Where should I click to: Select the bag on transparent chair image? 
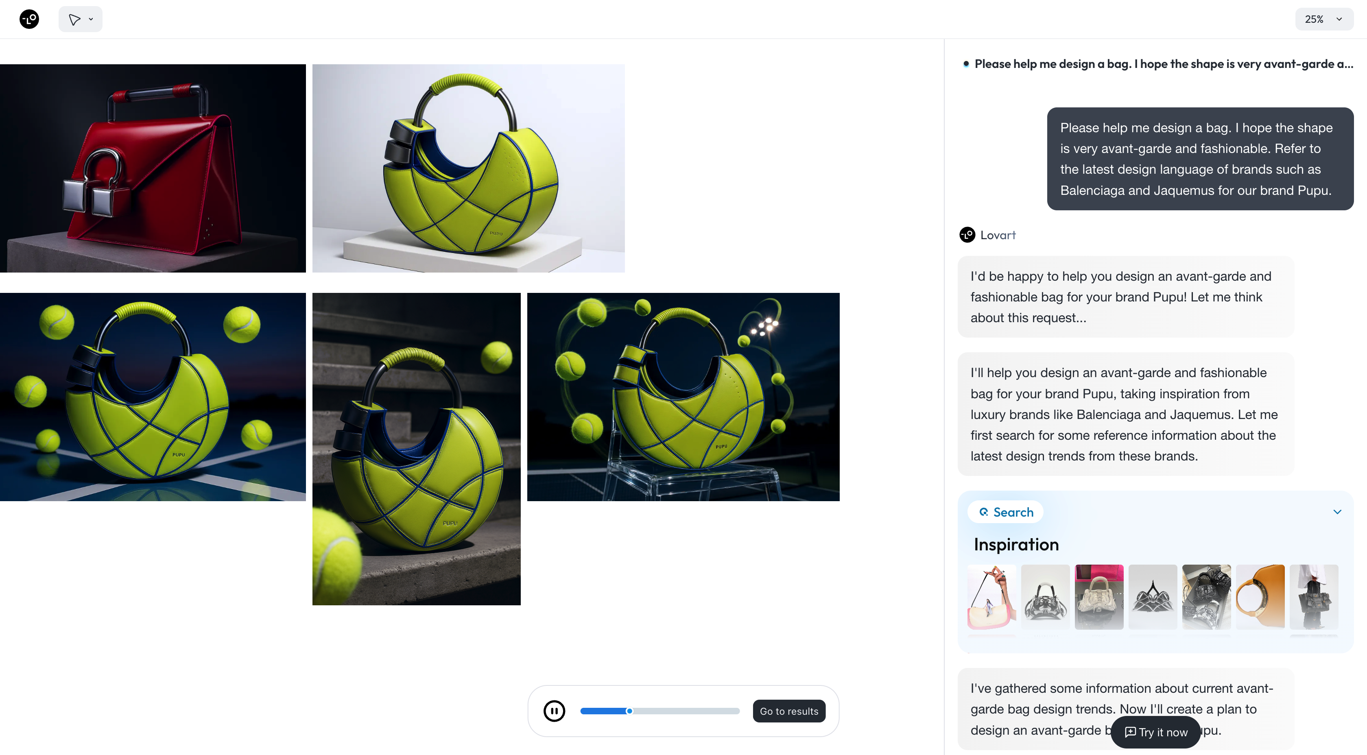click(683, 397)
